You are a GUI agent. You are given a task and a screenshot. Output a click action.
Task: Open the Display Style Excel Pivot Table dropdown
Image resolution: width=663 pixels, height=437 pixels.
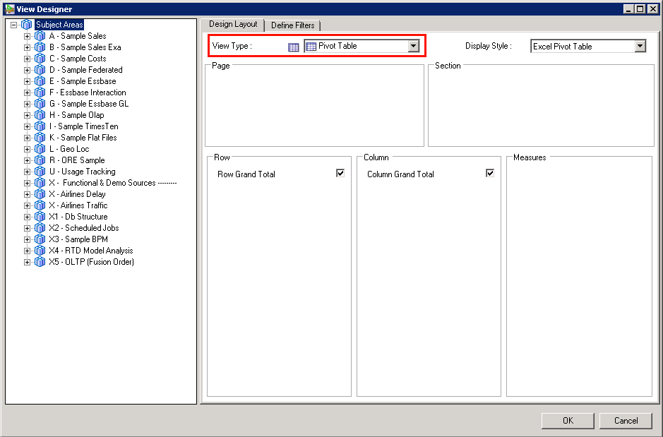point(640,46)
